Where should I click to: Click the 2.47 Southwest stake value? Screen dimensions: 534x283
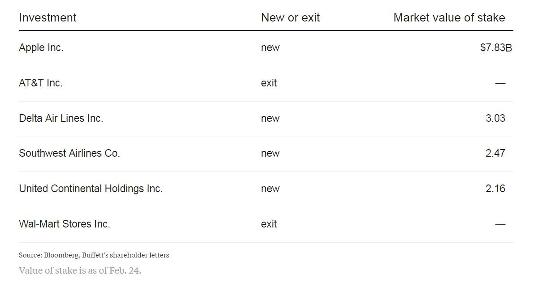coord(495,153)
